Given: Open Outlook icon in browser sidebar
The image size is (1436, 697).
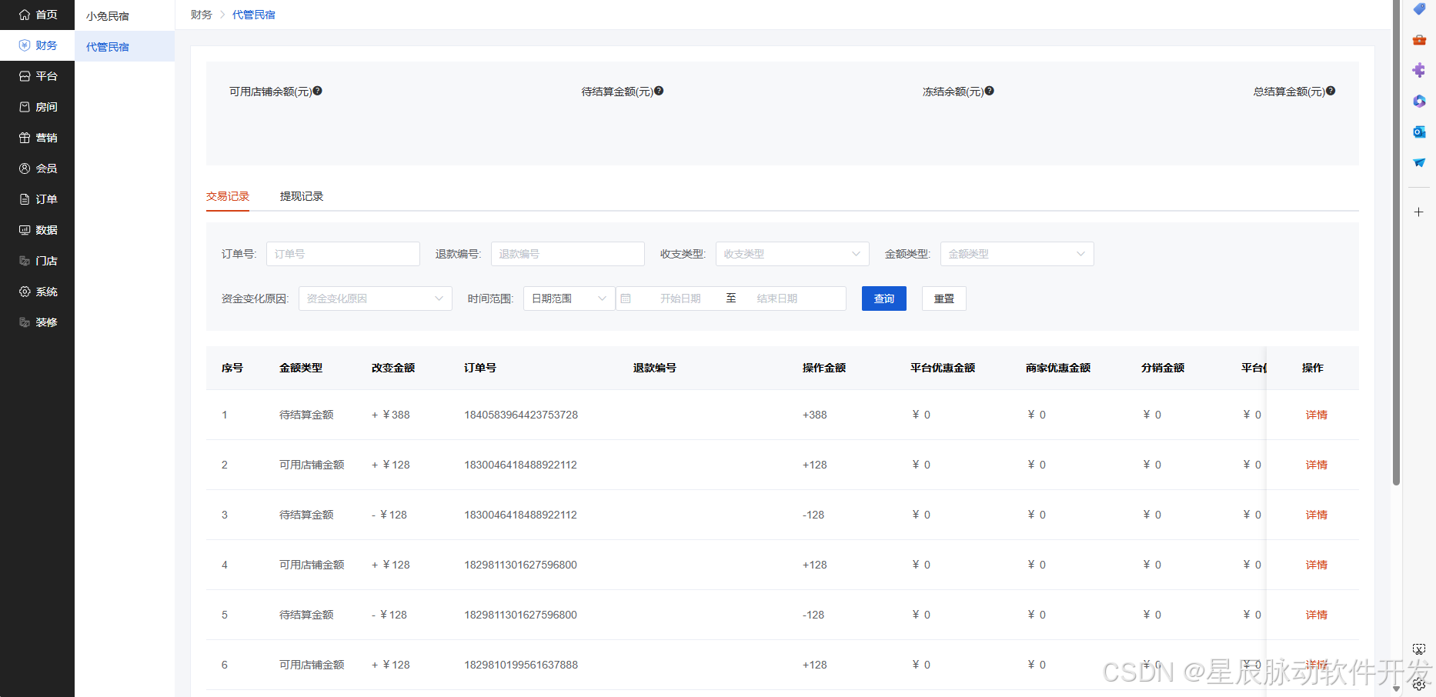Looking at the screenshot, I should (x=1419, y=132).
